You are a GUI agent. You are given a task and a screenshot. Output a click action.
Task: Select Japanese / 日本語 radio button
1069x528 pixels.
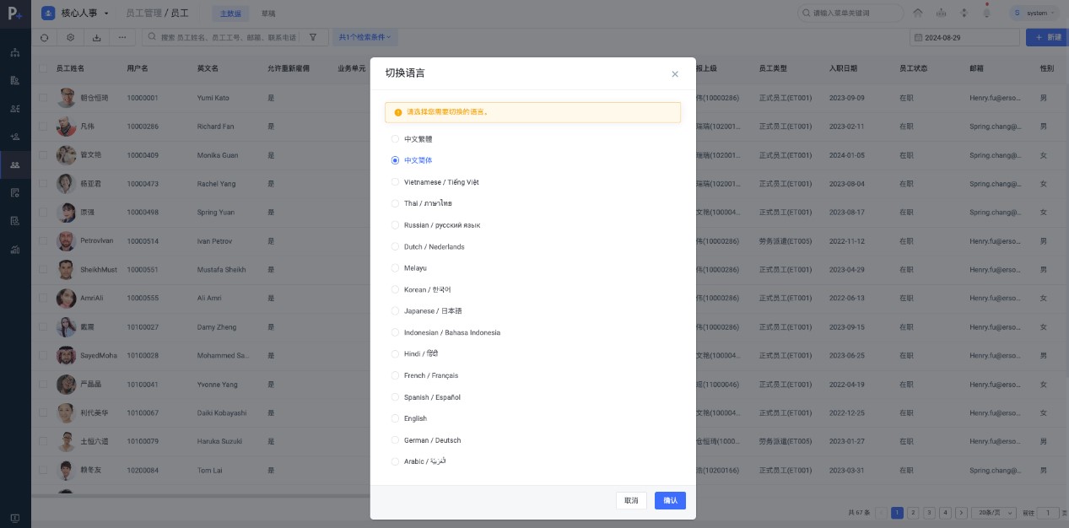395,311
